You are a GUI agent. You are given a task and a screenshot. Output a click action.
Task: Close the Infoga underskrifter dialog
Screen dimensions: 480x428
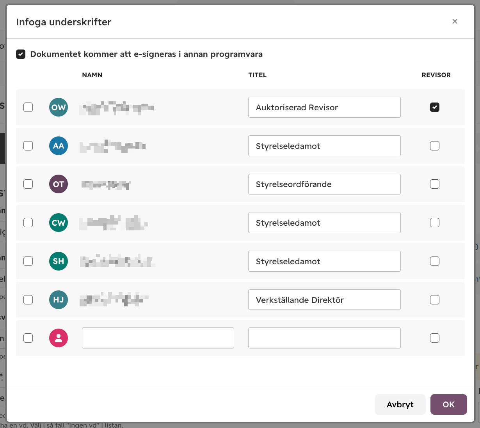[455, 21]
